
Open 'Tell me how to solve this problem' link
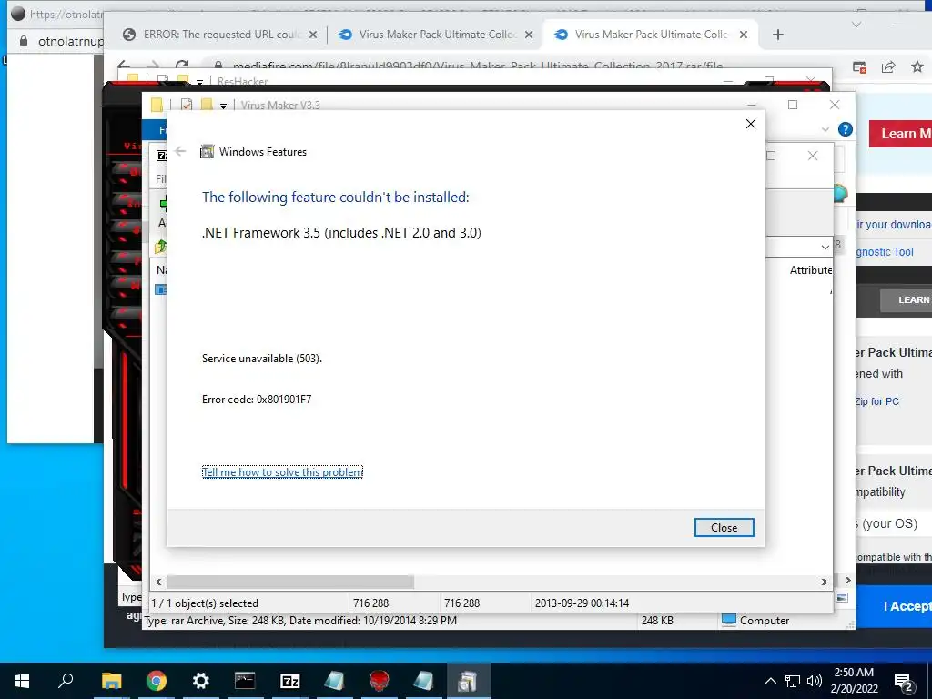(x=282, y=472)
